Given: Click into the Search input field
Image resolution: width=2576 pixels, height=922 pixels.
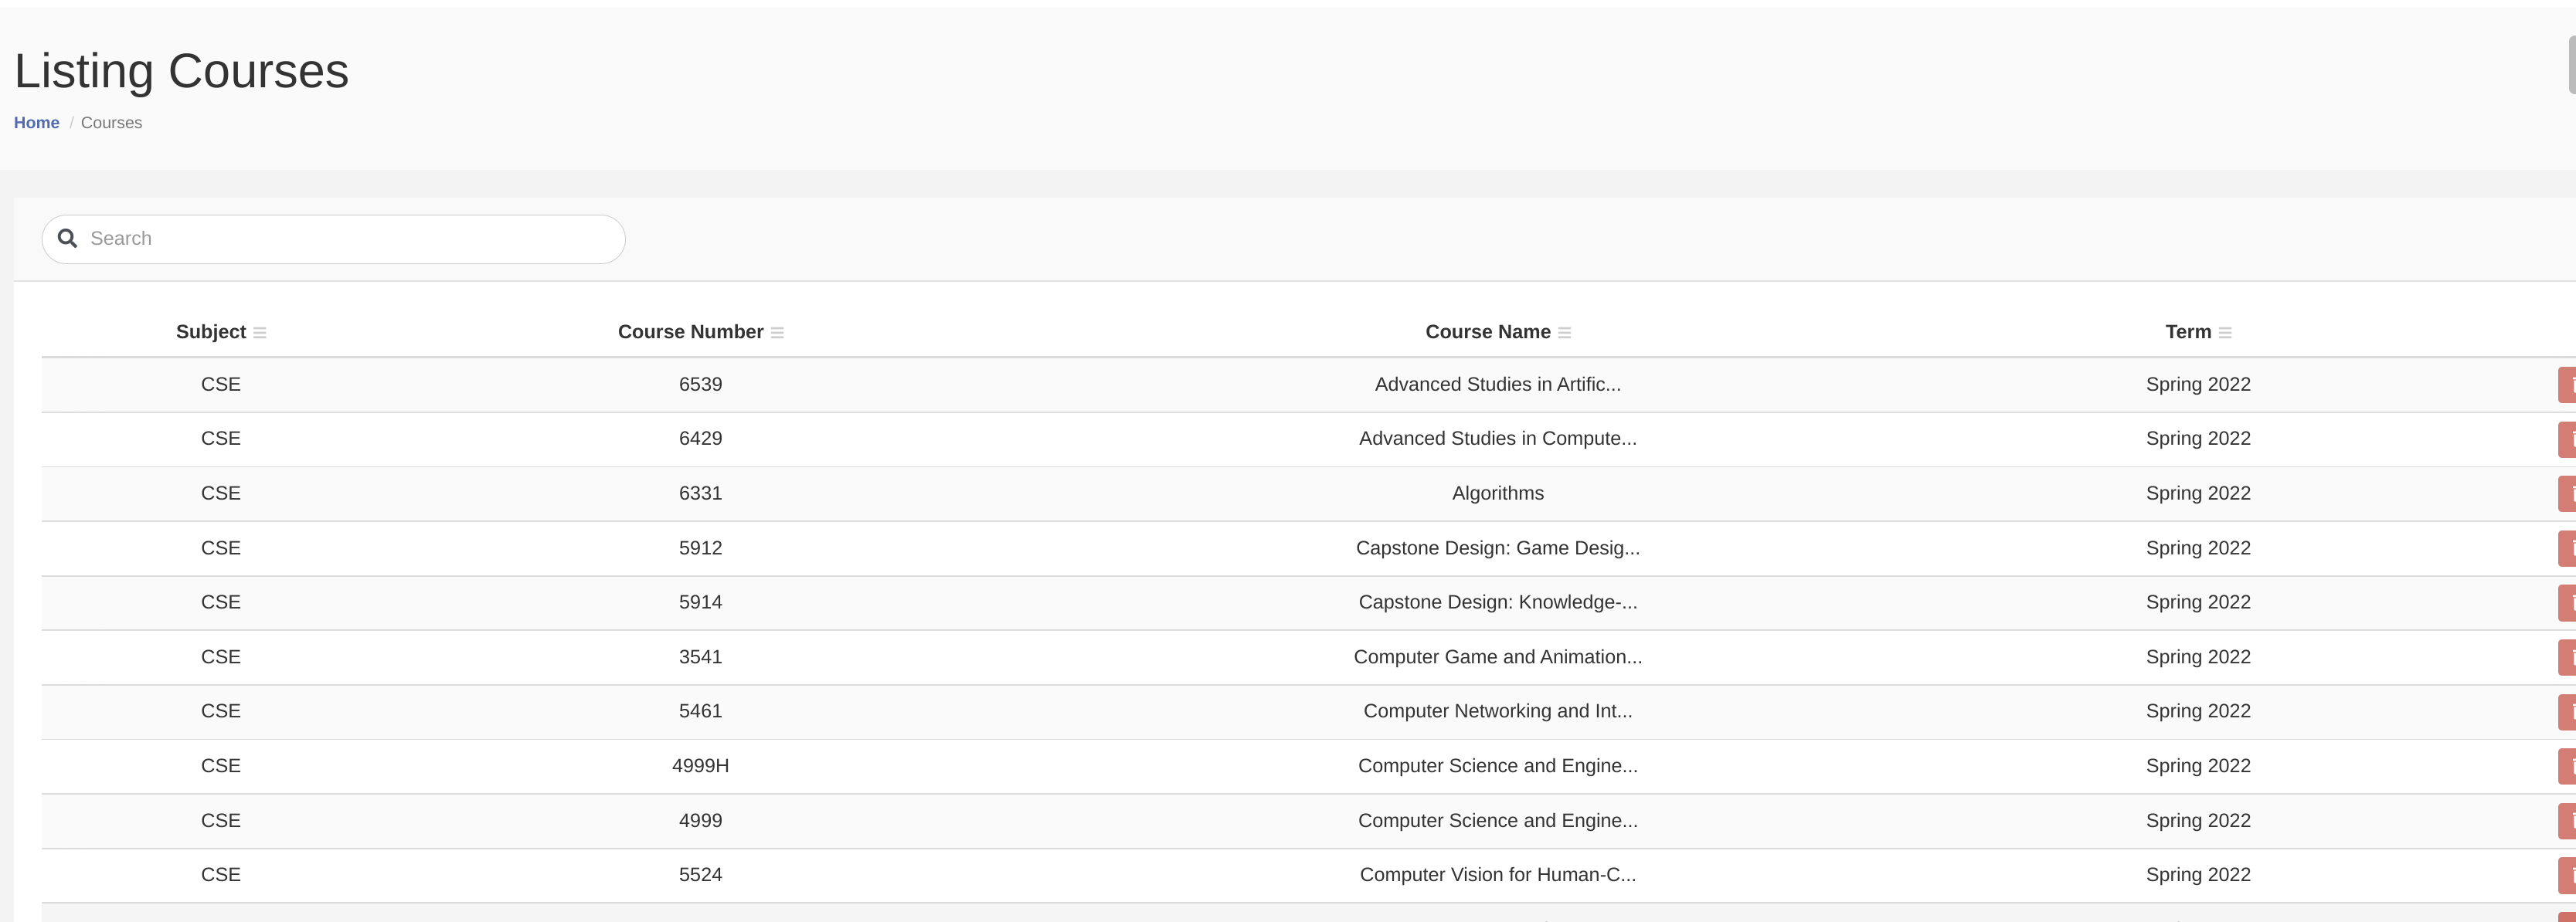Looking at the screenshot, I should coord(350,239).
